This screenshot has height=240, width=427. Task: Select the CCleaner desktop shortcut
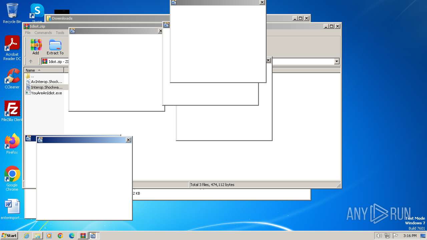click(x=12, y=79)
